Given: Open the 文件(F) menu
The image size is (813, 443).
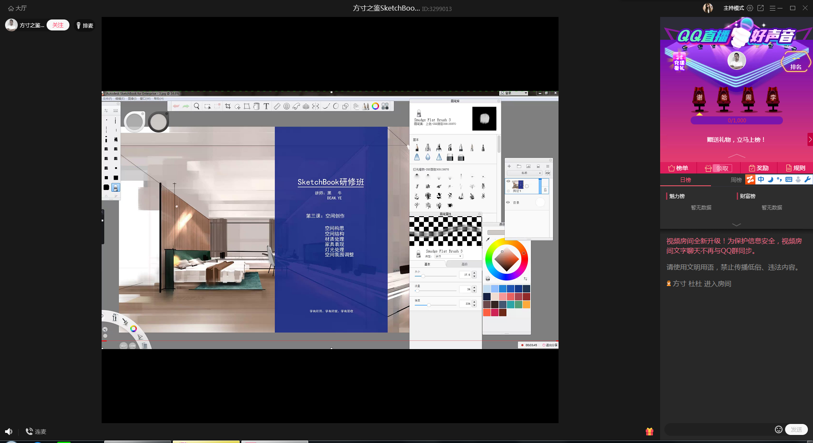Looking at the screenshot, I should (108, 99).
